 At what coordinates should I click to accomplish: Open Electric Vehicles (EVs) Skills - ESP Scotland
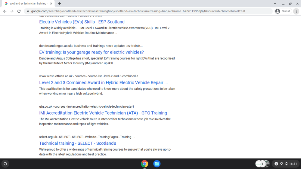point(82,22)
